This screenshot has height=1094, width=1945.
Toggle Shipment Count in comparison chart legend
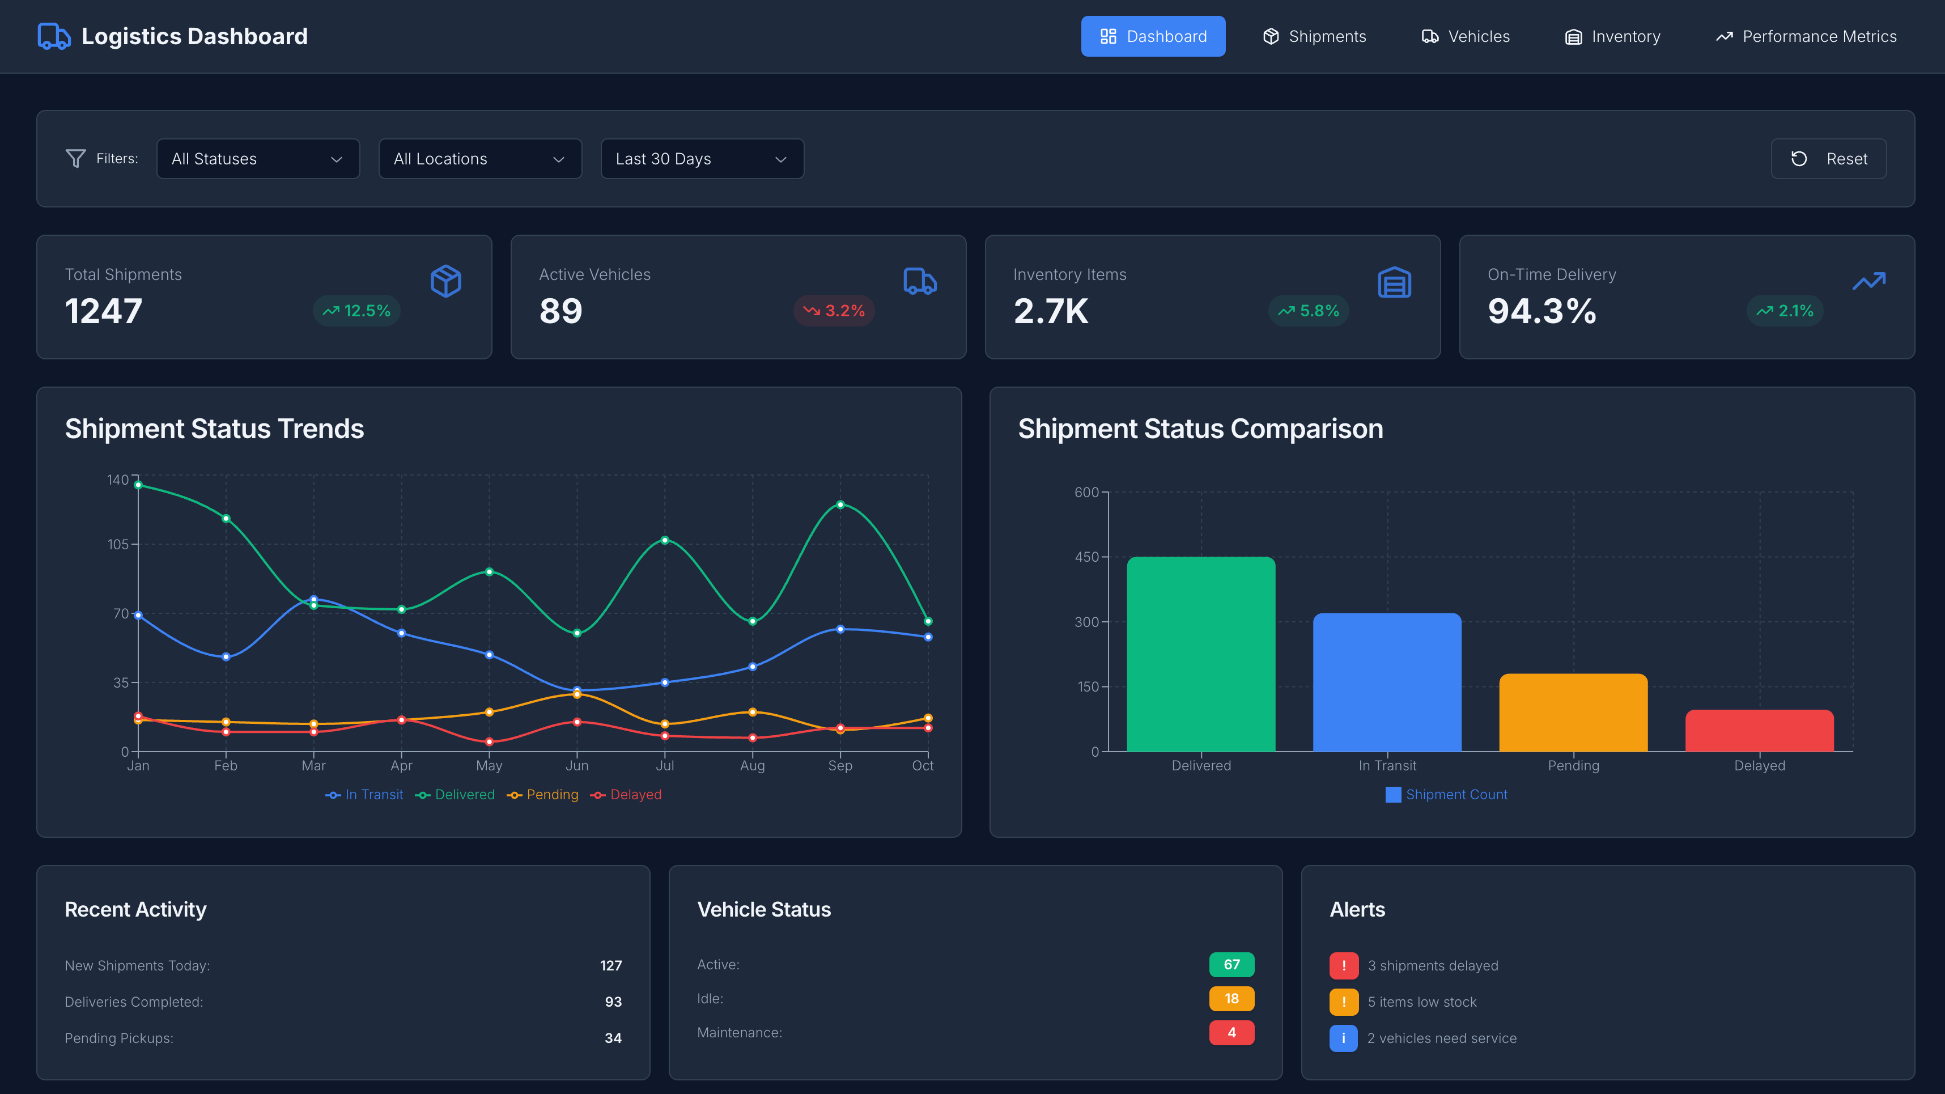pos(1445,794)
